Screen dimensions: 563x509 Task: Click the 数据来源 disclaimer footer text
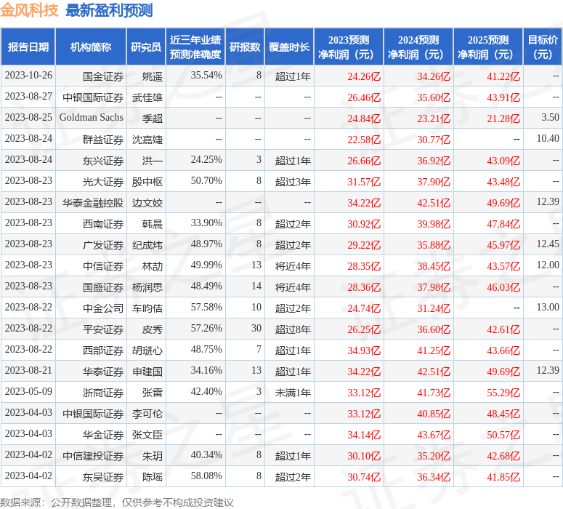click(117, 502)
